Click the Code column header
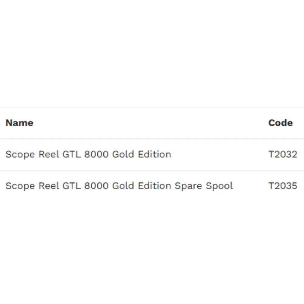 [280, 123]
